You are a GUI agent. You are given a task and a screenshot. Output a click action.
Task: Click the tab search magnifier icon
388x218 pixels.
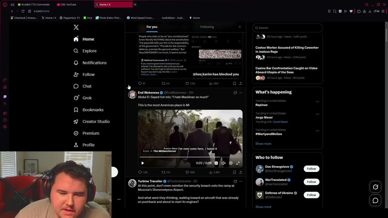[x=366, y=5]
